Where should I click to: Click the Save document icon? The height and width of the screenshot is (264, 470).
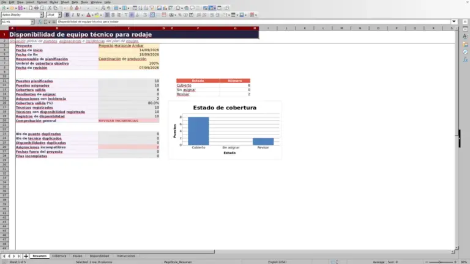tap(20, 8)
